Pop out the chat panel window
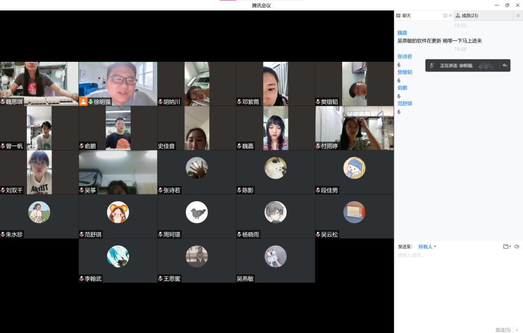This screenshot has width=523, height=333. (x=445, y=16)
